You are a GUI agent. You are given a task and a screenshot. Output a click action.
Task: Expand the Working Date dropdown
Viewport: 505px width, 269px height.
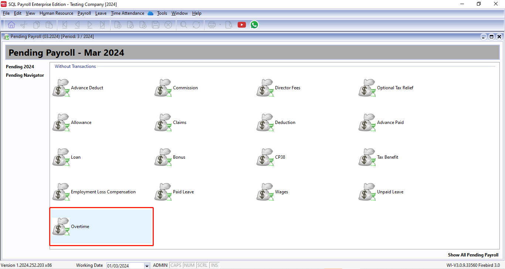[x=147, y=266]
